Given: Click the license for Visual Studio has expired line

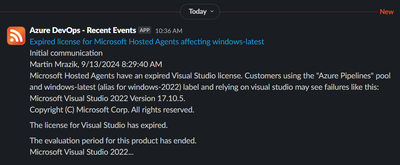Looking at the screenshot, I should point(98,125).
